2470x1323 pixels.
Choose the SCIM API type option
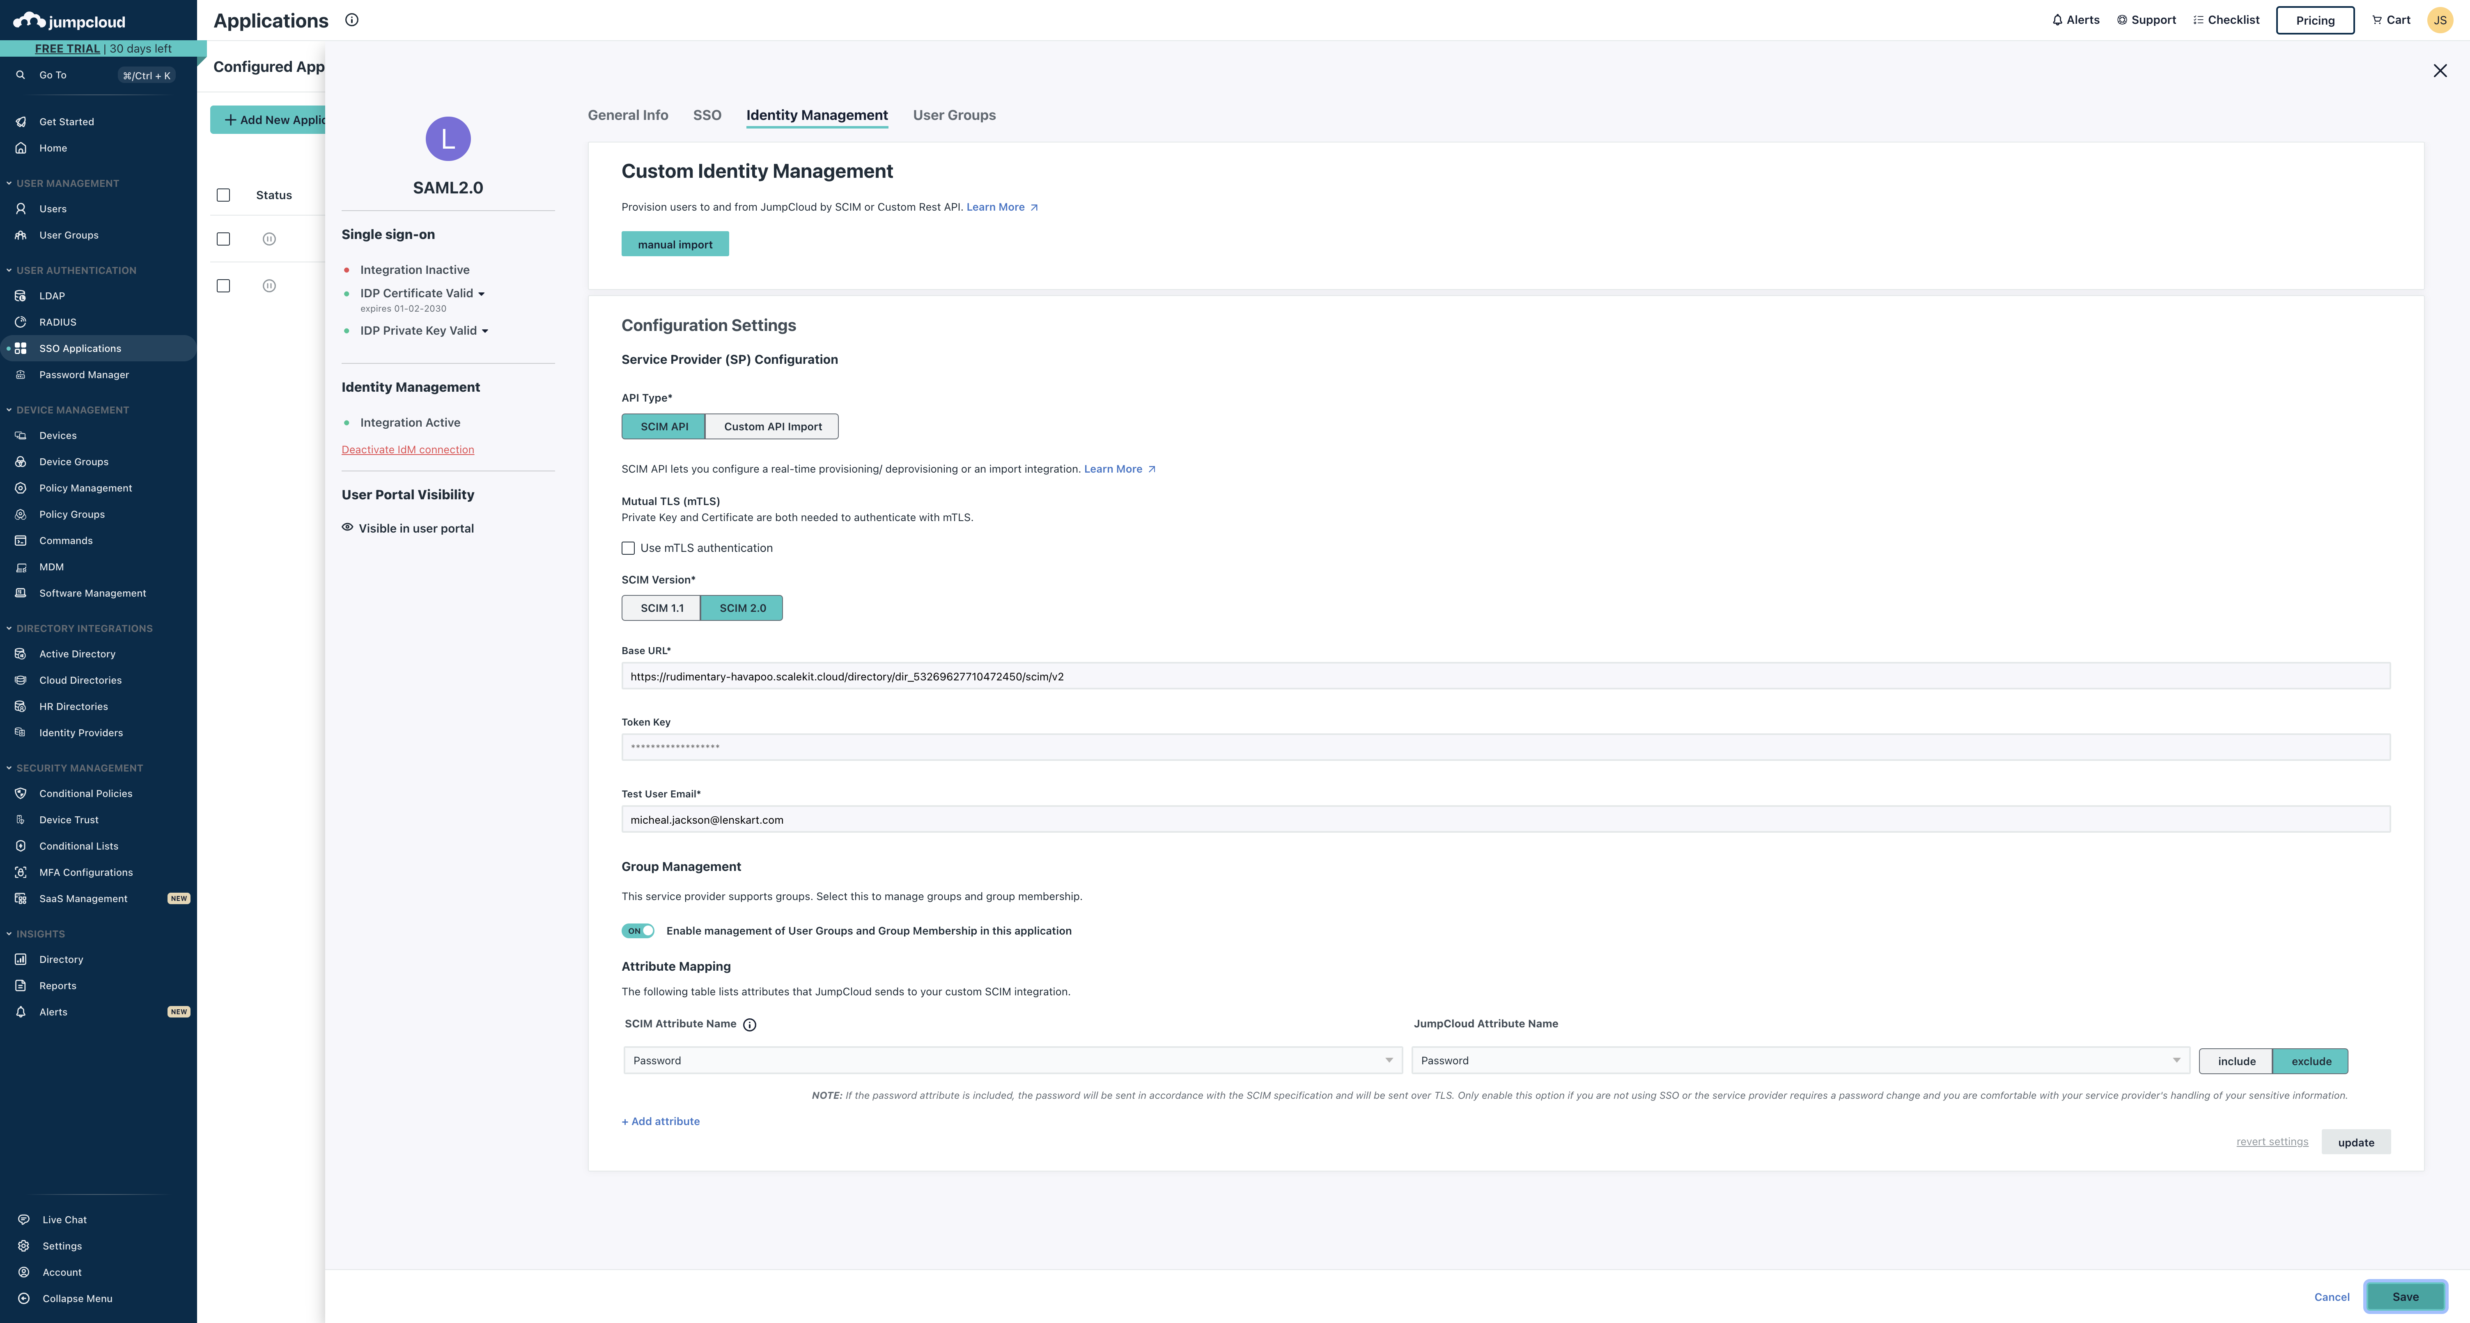click(663, 427)
